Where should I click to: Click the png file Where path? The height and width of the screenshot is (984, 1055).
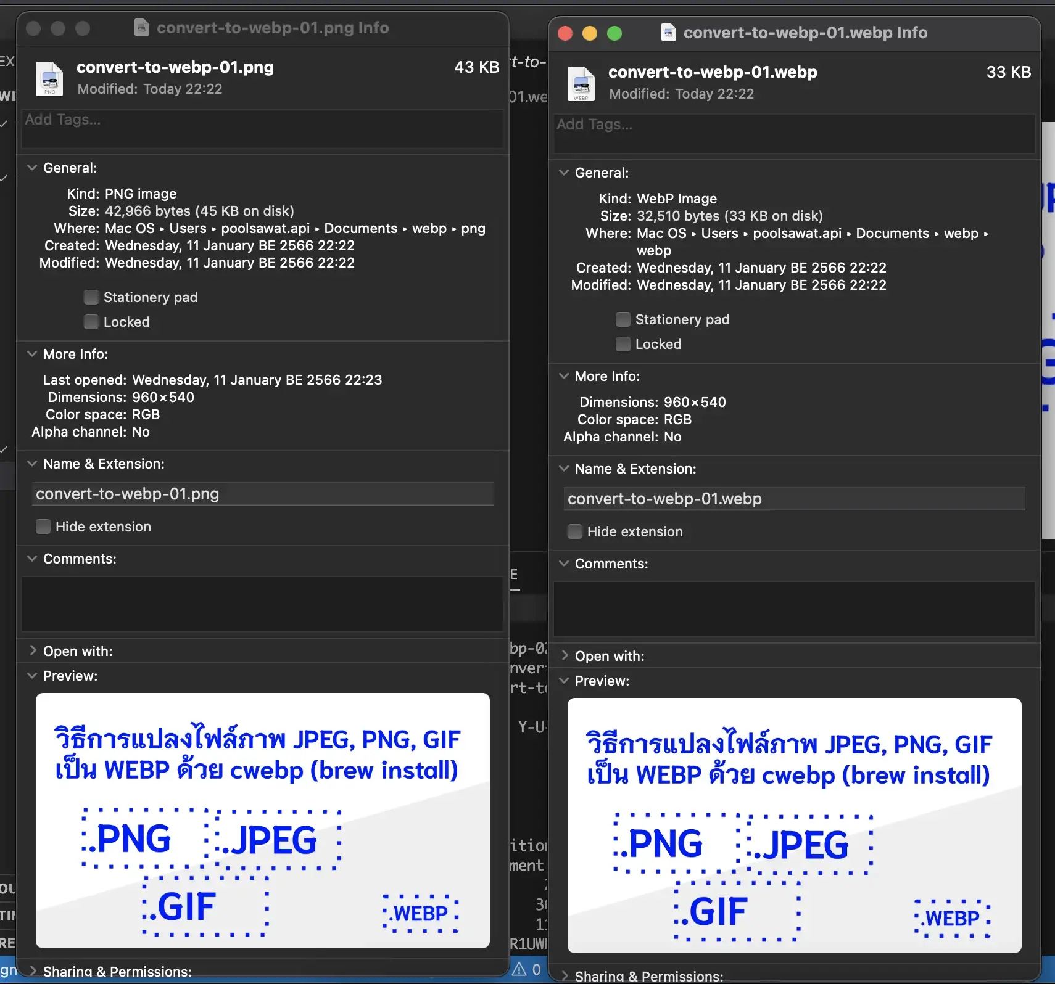[295, 228]
